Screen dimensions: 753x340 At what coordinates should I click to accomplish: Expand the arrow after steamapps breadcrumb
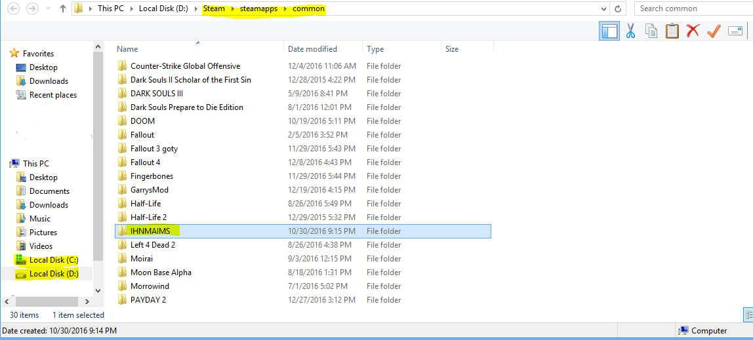285,9
